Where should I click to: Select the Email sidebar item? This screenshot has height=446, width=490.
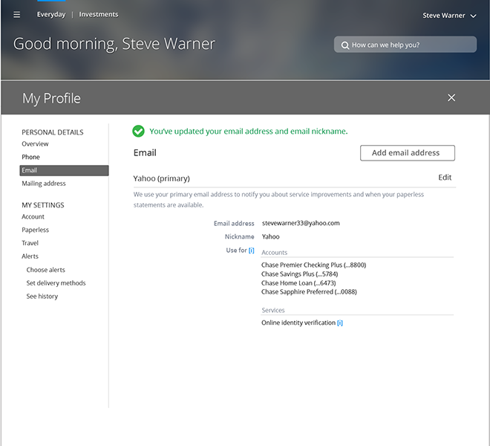(64, 170)
